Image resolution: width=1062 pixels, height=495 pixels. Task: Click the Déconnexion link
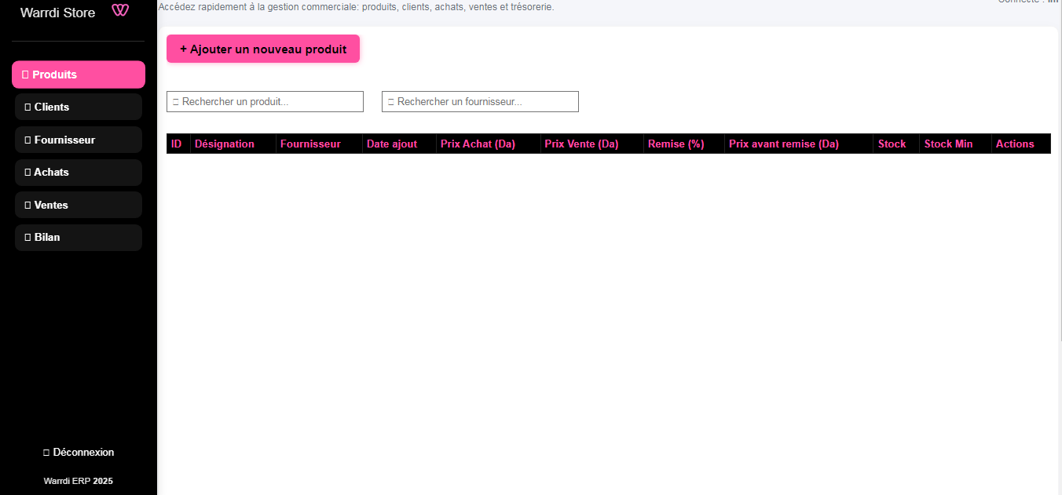(79, 452)
